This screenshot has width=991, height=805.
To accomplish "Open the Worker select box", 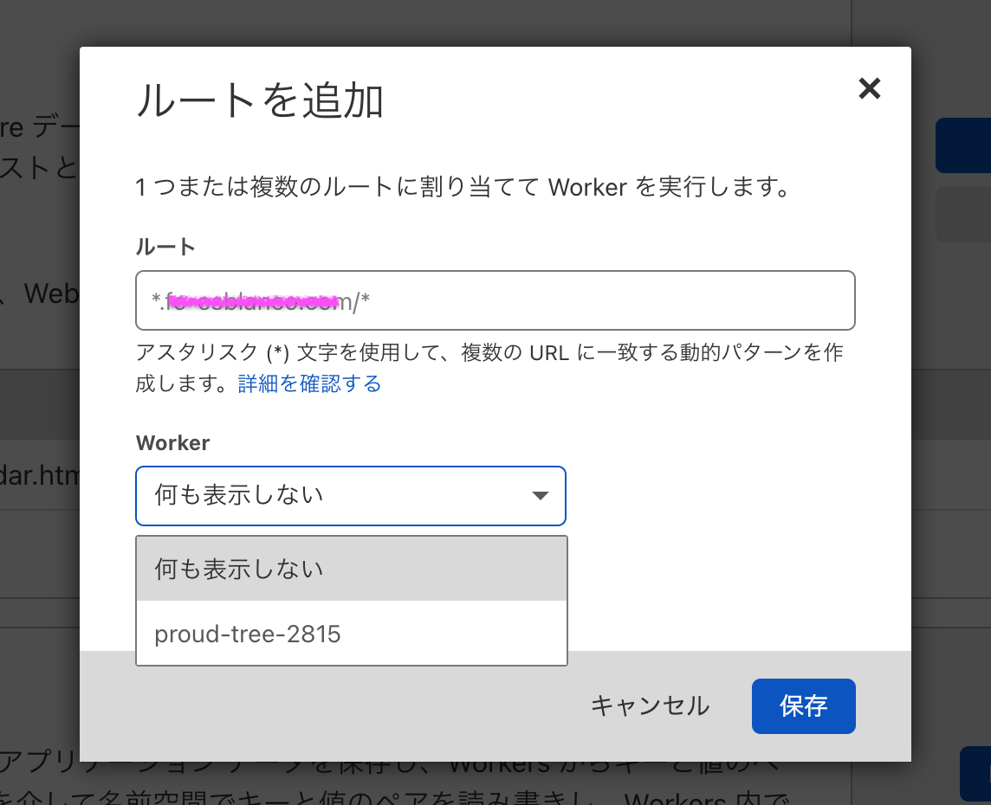I will point(350,496).
